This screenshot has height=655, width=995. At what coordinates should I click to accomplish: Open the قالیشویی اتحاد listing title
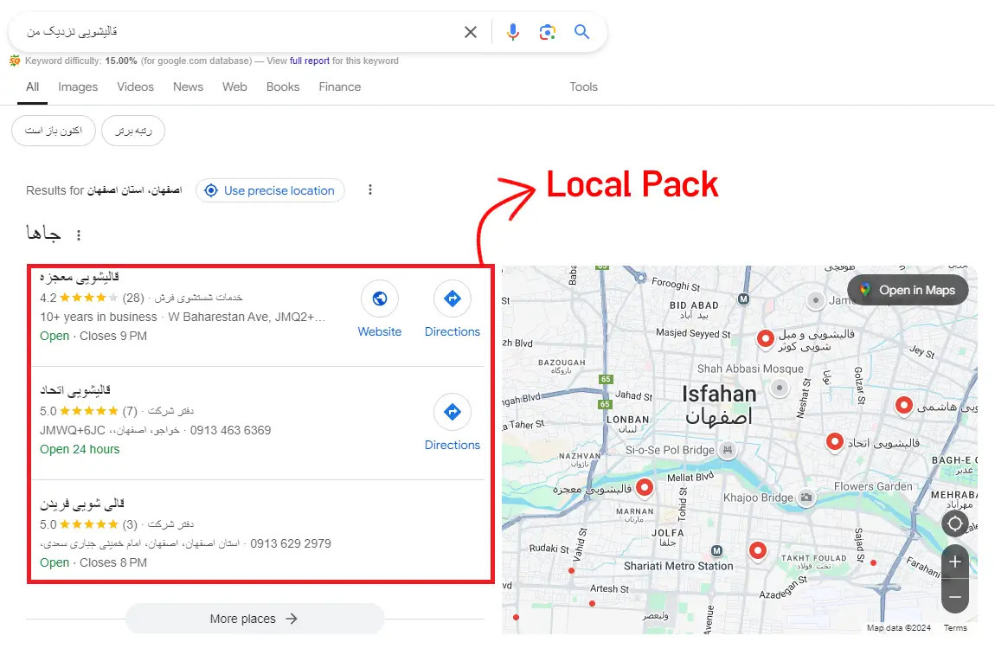75,389
